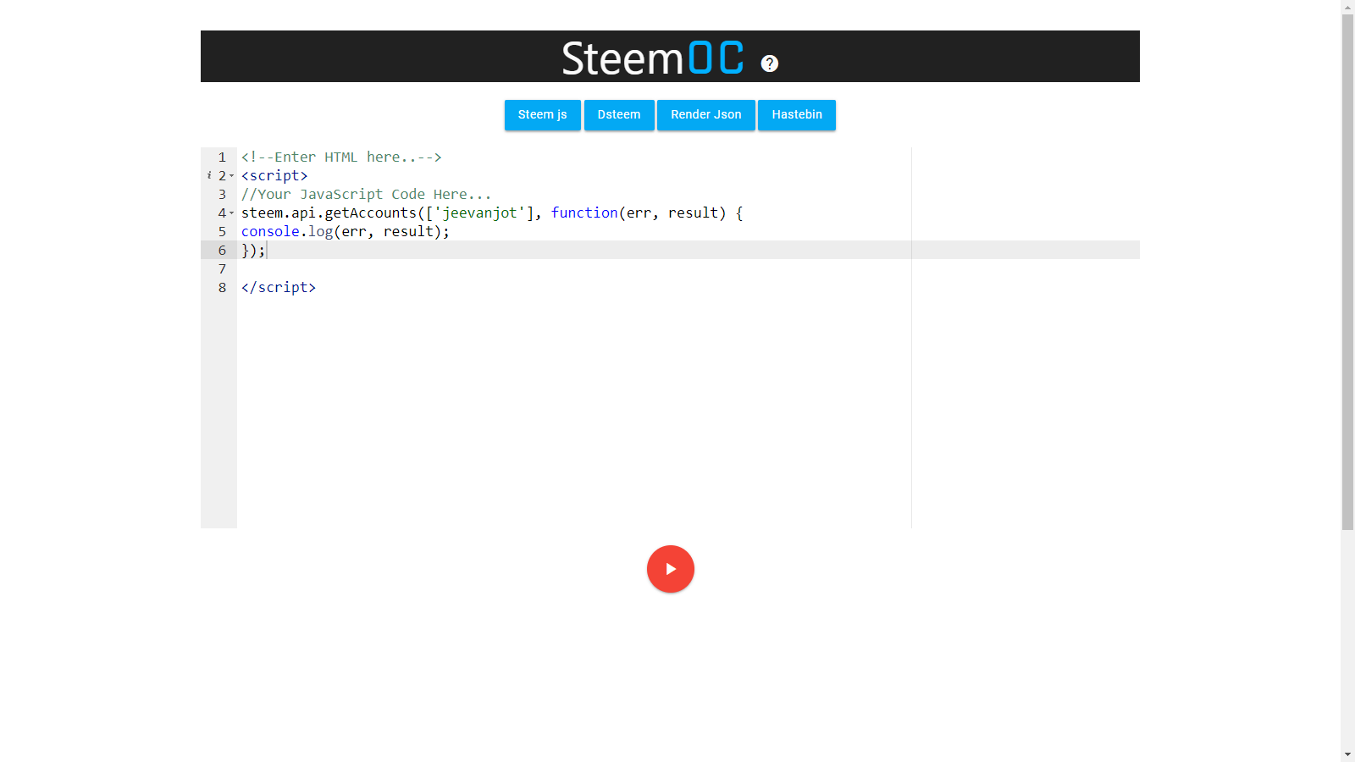Place cursor in the 'Enter HTML here' comment

pyautogui.click(x=341, y=157)
